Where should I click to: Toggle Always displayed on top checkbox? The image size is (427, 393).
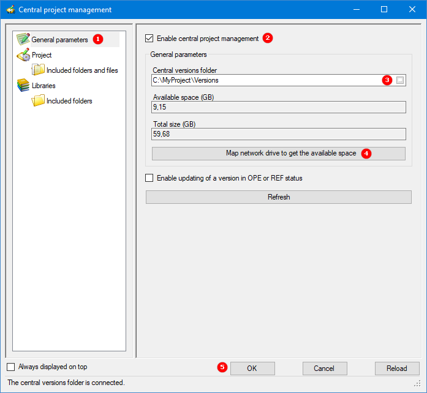click(11, 367)
